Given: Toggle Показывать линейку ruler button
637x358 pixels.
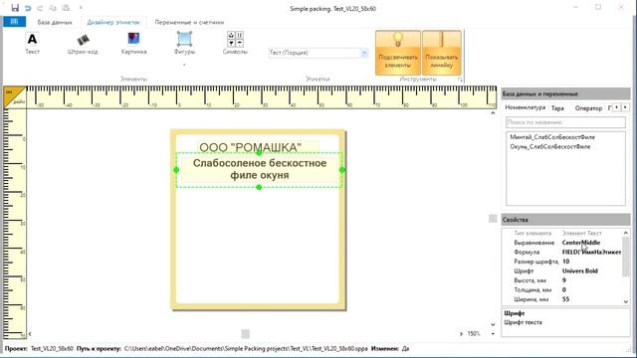Looking at the screenshot, I should tap(442, 53).
